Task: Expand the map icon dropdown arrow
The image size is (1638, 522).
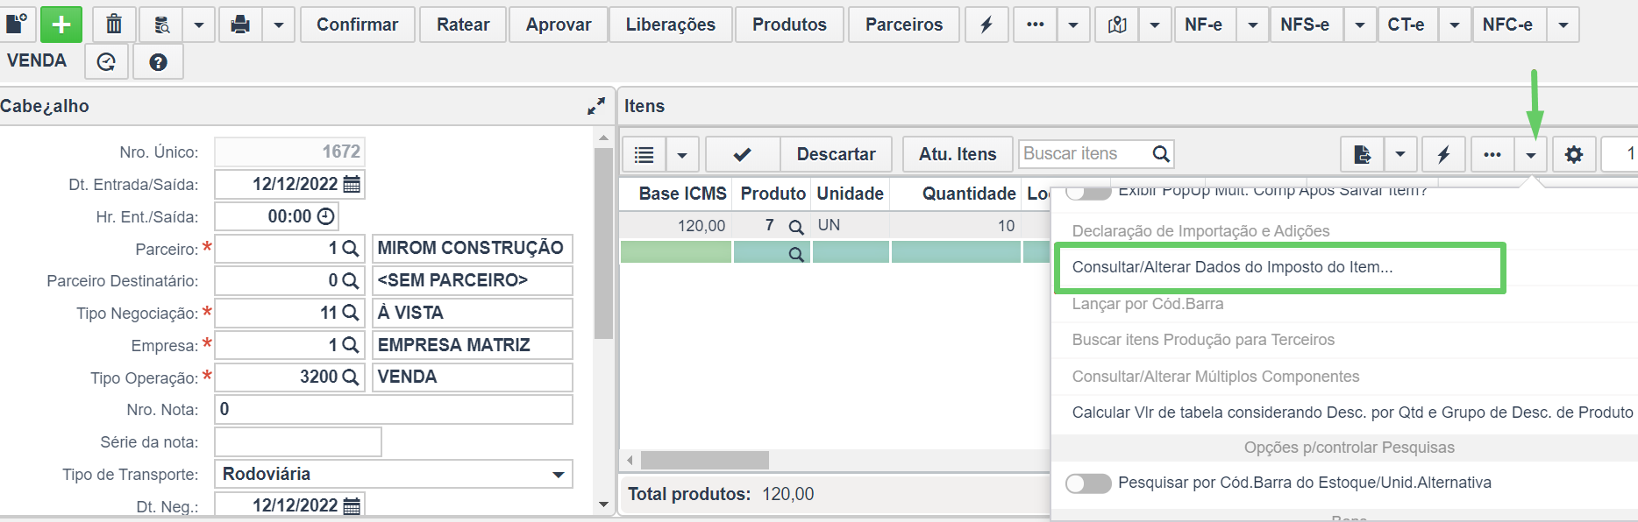Action: (x=1155, y=25)
